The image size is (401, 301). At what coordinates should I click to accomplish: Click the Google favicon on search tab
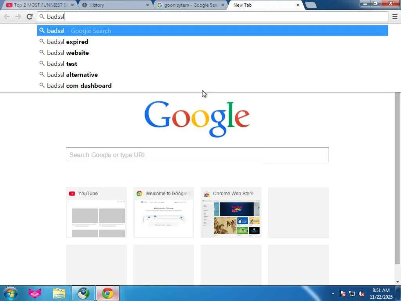point(160,5)
